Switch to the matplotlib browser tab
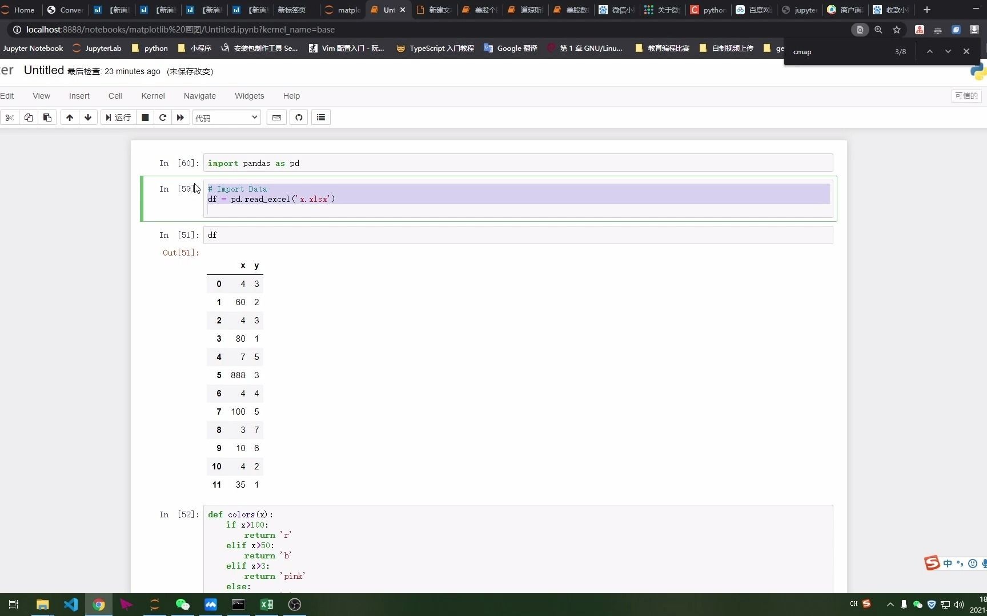The height and width of the screenshot is (616, 987). tap(343, 10)
